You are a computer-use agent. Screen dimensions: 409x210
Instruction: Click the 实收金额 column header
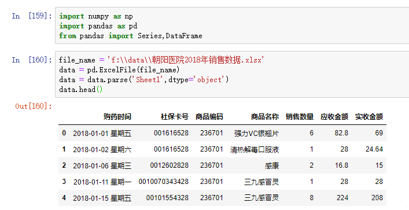[369, 117]
